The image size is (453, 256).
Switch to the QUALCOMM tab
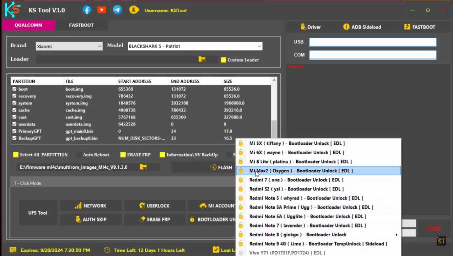[28, 25]
